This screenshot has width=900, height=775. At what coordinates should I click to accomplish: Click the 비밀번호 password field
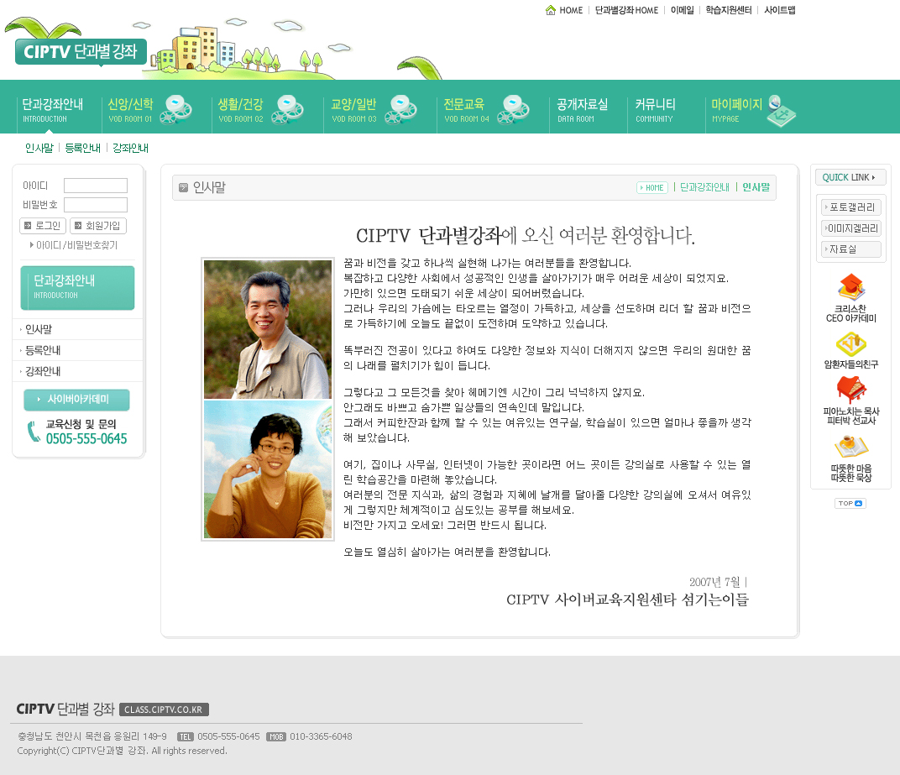pyautogui.click(x=95, y=205)
